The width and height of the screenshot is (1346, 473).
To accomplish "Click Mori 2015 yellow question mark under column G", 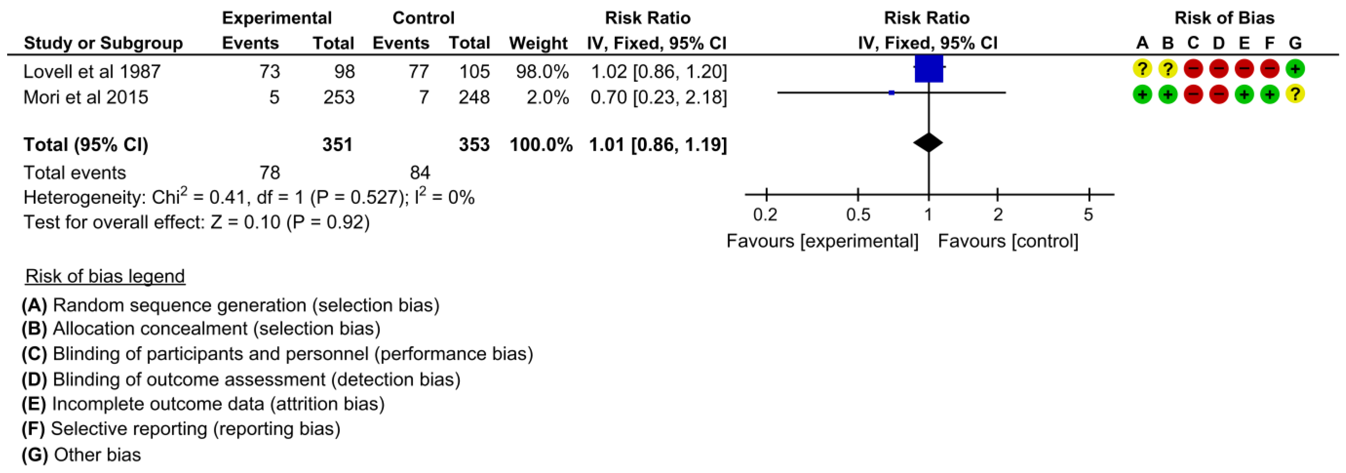I will 1295,94.
